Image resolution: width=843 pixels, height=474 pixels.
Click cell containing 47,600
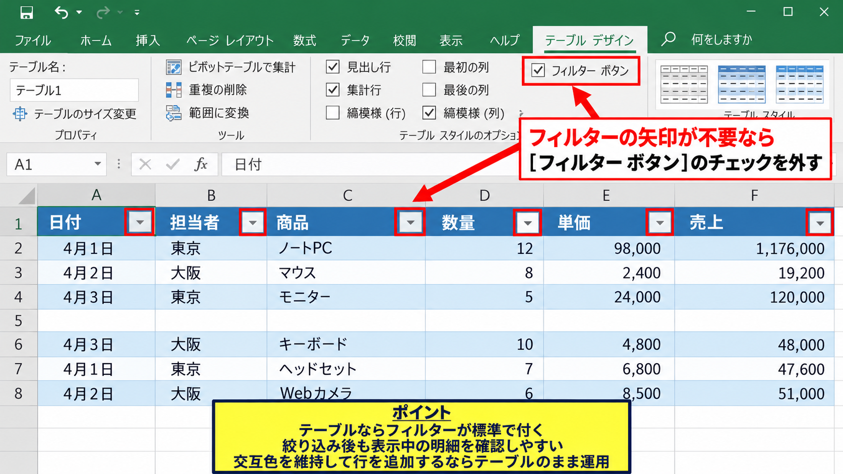point(754,369)
